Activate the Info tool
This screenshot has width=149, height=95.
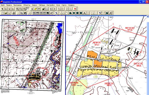click(32, 9)
